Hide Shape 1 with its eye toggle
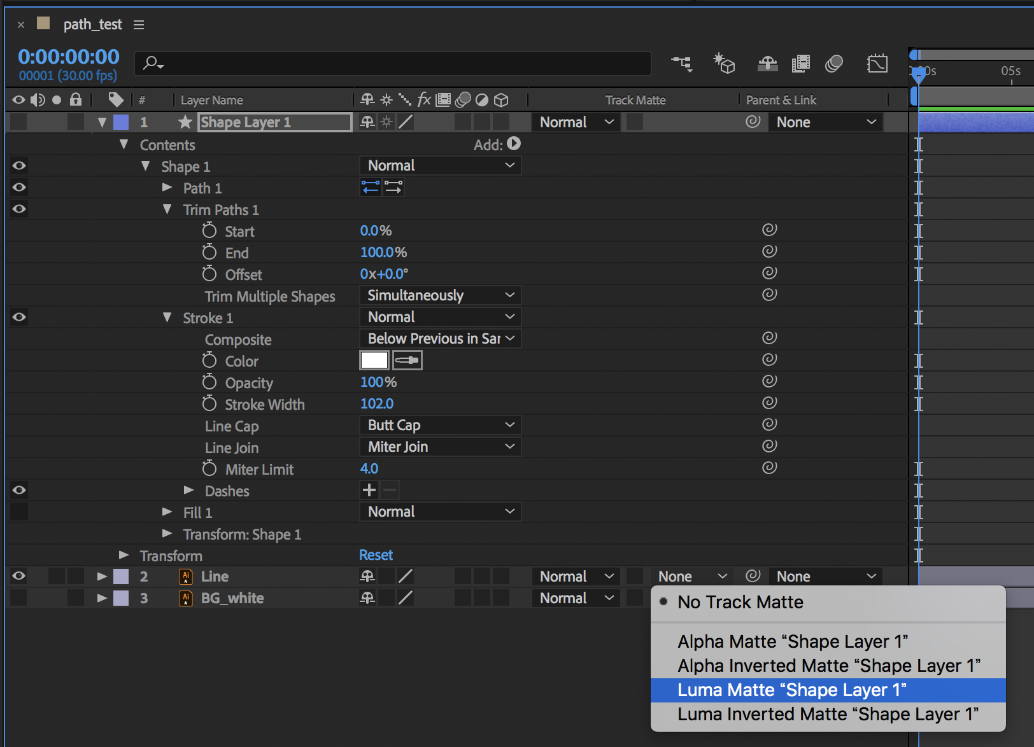 (19, 165)
